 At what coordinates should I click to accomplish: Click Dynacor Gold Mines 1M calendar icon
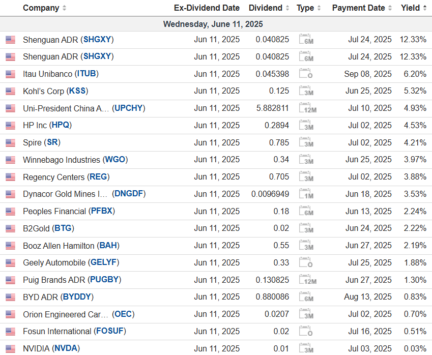(x=306, y=194)
